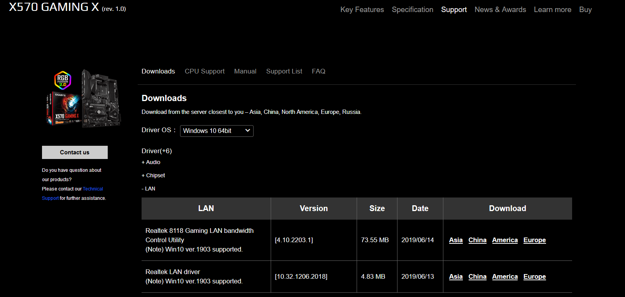Open the FAQ tab
This screenshot has width=625, height=297.
point(319,71)
